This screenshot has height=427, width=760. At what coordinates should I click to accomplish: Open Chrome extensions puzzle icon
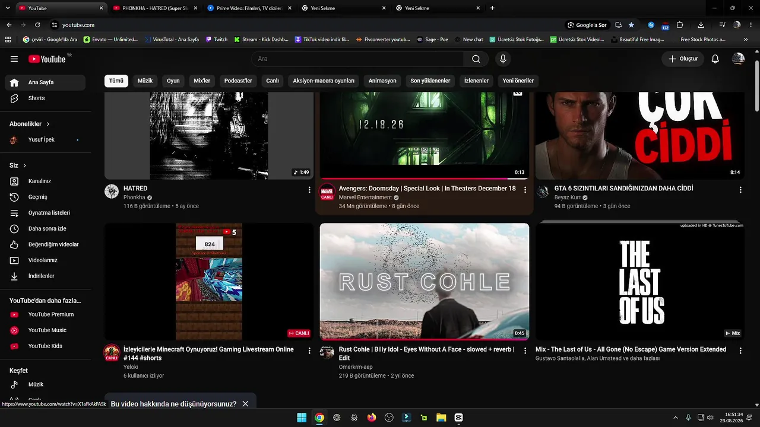[x=680, y=25]
